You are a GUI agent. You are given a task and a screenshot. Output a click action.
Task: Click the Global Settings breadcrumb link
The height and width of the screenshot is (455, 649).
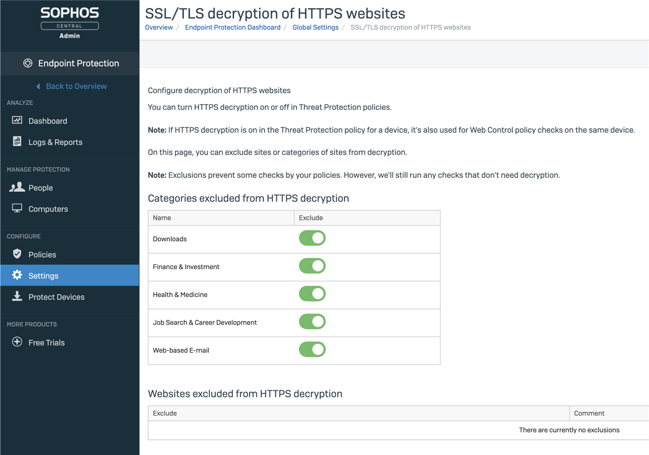(315, 27)
